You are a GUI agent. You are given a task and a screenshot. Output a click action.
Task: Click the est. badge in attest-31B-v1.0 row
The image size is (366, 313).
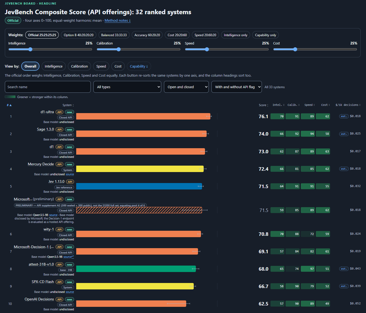pos(344,269)
